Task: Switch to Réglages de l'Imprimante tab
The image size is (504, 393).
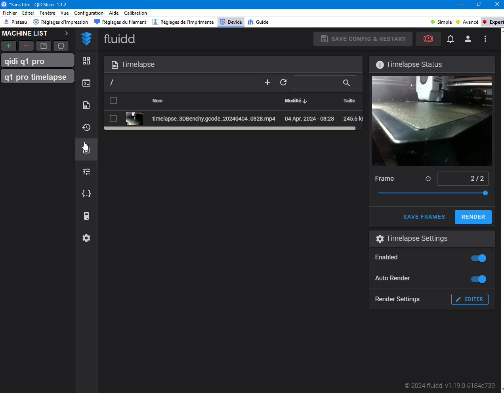Action: click(183, 22)
